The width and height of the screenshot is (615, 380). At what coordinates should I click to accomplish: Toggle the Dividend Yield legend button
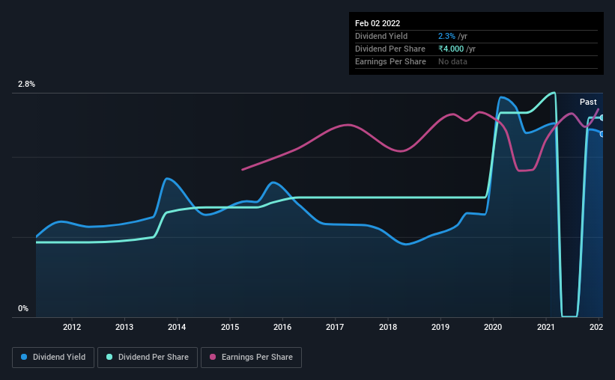click(53, 358)
